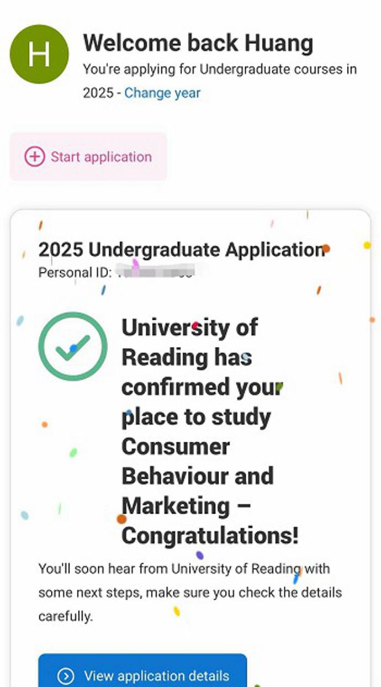Image resolution: width=381 pixels, height=687 pixels.
Task: Click the green checkmark confirmation icon
Action: pyautogui.click(x=72, y=346)
